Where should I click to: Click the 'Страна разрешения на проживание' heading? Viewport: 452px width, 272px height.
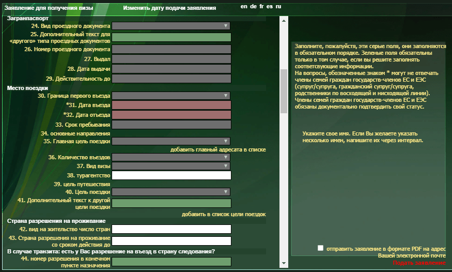click(x=56, y=221)
